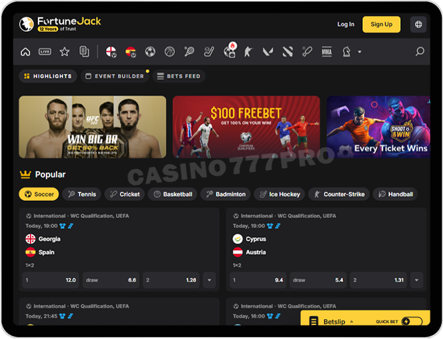The width and height of the screenshot is (443, 339).
Task: Open the MMA sport icon
Action: pyautogui.click(x=327, y=51)
